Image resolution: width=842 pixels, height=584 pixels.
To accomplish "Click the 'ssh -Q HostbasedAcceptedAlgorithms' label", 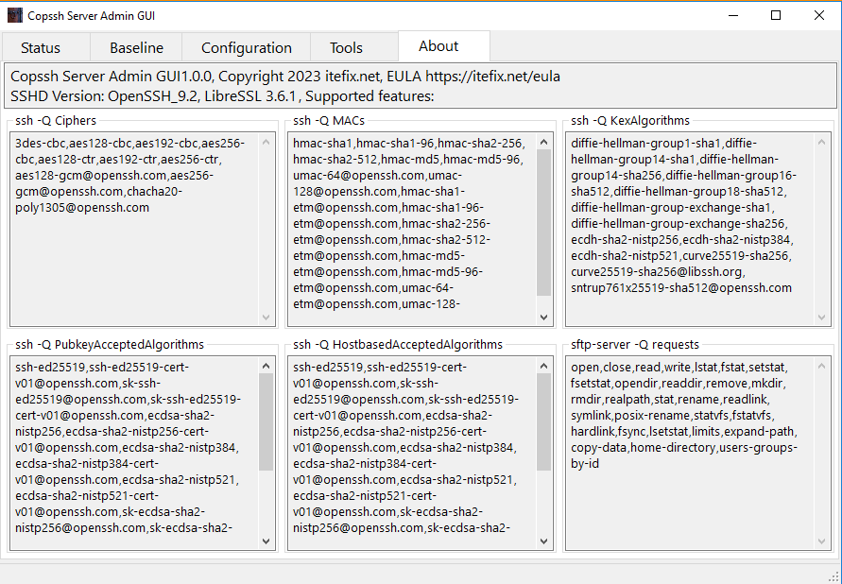I will click(398, 345).
